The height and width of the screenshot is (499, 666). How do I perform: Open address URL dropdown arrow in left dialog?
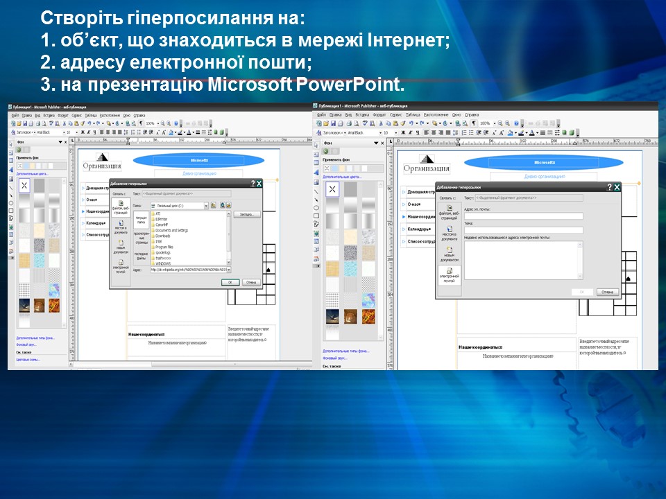[x=228, y=270]
